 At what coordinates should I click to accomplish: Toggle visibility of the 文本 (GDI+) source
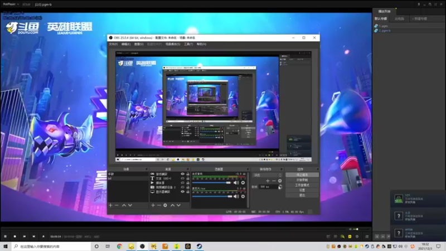click(183, 178)
